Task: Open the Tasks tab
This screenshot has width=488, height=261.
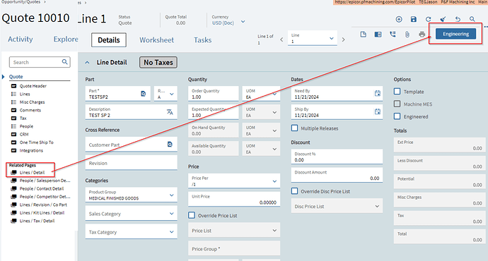Action: tap(202, 40)
